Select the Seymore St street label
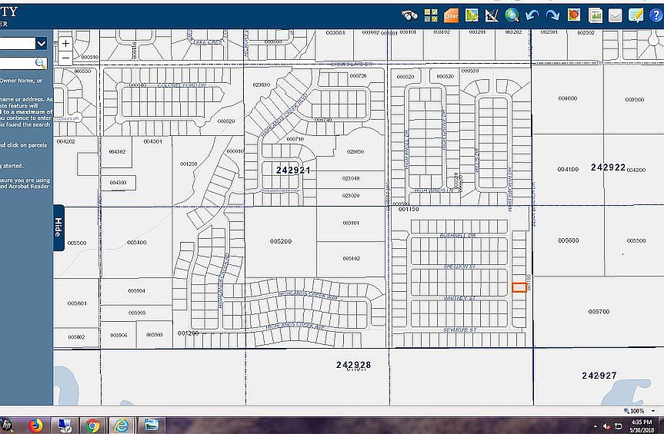664x434 pixels. point(460,330)
